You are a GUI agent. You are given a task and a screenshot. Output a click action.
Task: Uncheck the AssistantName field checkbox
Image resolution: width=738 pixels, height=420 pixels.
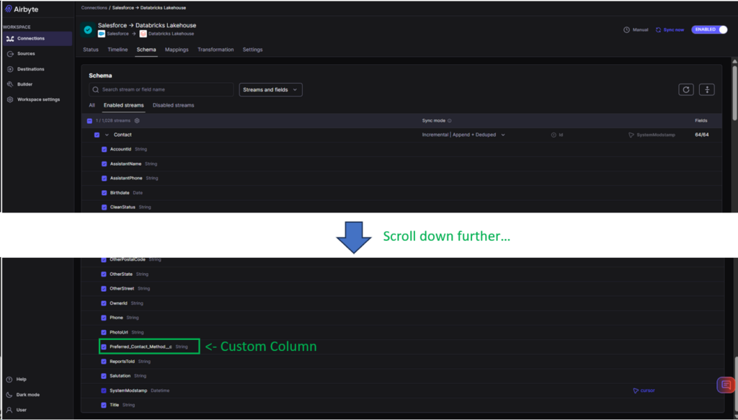point(104,164)
